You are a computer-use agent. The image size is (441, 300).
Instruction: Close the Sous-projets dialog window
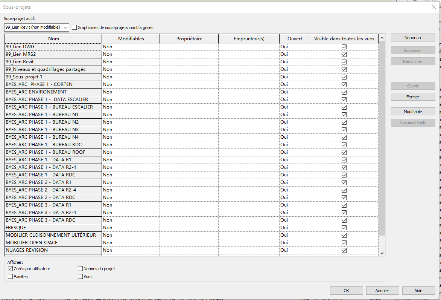(433, 7)
